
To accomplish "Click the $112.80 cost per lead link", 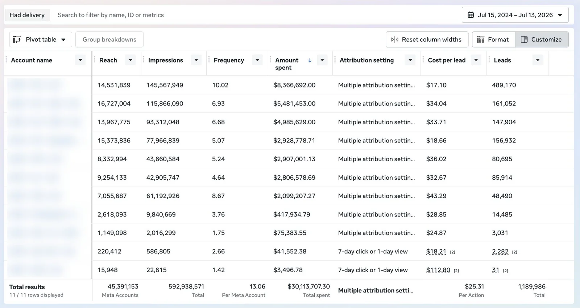I will (438, 270).
